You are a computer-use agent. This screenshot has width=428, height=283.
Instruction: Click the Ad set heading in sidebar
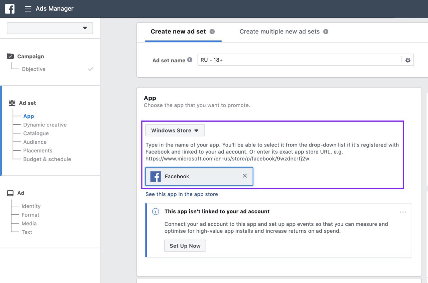pos(27,103)
